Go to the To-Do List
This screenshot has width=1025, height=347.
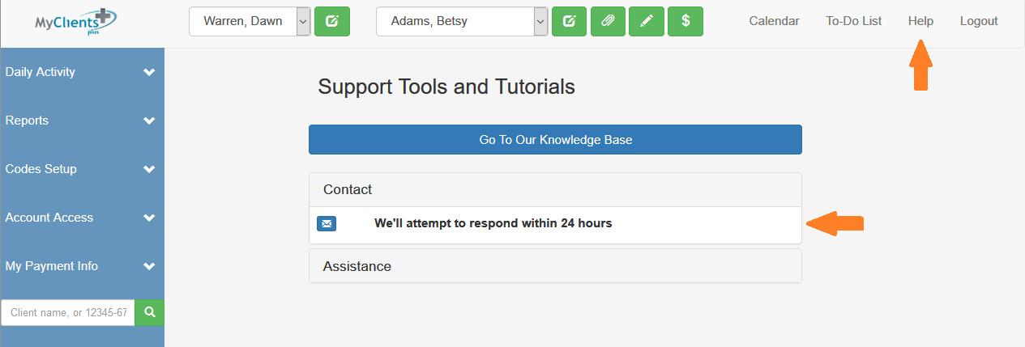pos(854,21)
